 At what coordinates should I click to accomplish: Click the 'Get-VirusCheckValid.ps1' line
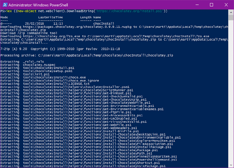pyautogui.click(x=73, y=122)
